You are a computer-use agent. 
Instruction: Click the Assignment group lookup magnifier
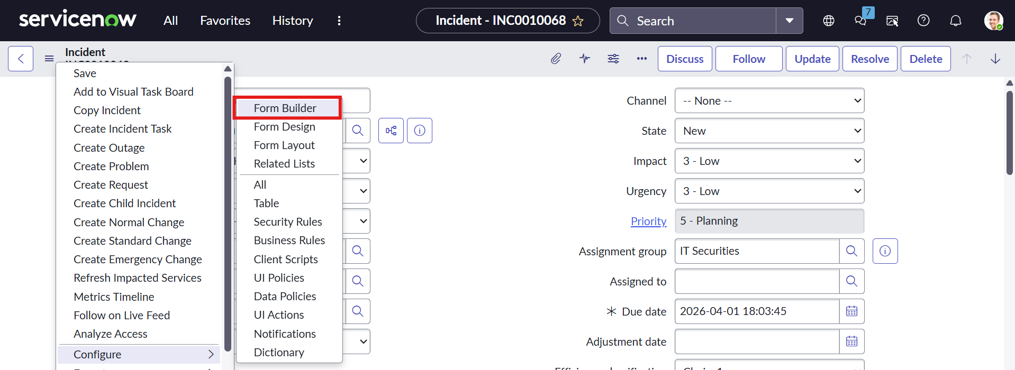coord(851,251)
